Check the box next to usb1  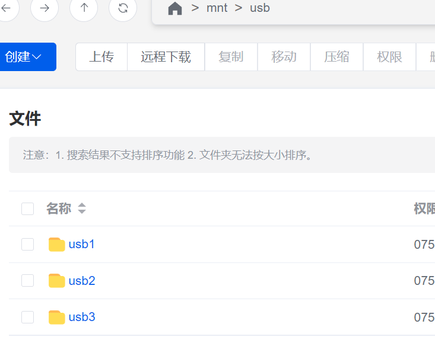(x=28, y=245)
